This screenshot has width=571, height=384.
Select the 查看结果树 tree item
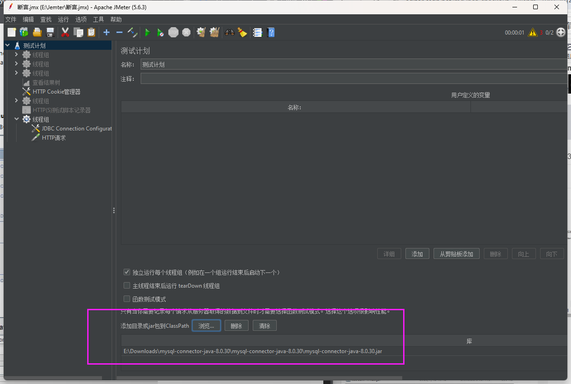pos(46,82)
